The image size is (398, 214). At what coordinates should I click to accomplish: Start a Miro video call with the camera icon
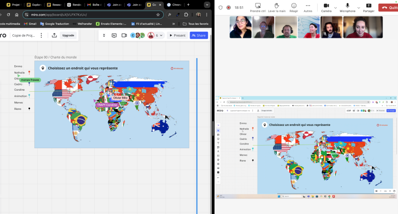[124, 35]
